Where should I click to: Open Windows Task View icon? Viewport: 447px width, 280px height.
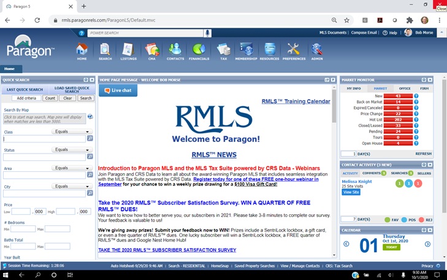(70, 275)
